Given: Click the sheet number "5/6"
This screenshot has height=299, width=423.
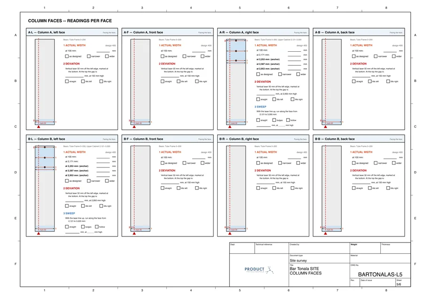Looking at the screenshot, I should 399,284.
